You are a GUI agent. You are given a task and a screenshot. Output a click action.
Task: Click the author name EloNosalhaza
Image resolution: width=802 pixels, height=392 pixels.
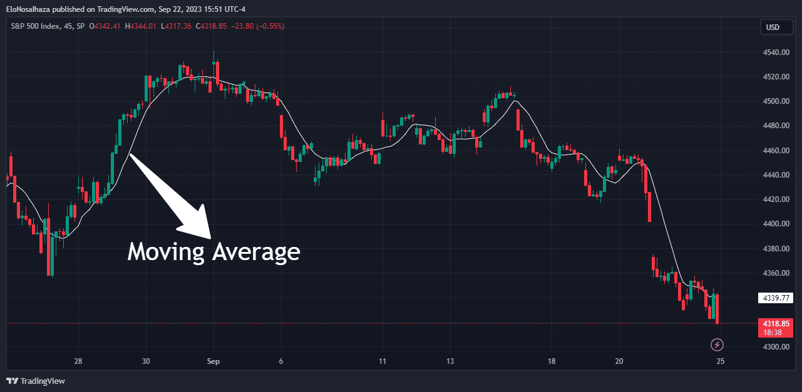click(x=29, y=9)
